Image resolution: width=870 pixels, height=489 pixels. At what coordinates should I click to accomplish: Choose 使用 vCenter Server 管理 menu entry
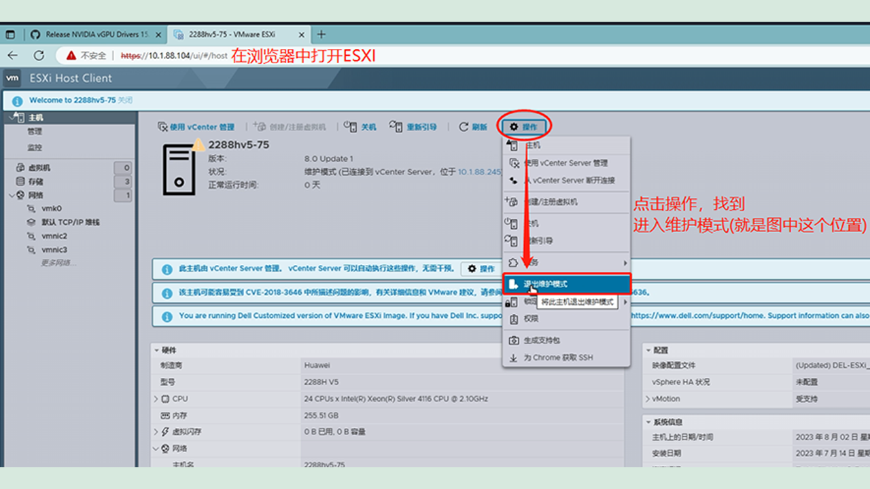(x=567, y=163)
